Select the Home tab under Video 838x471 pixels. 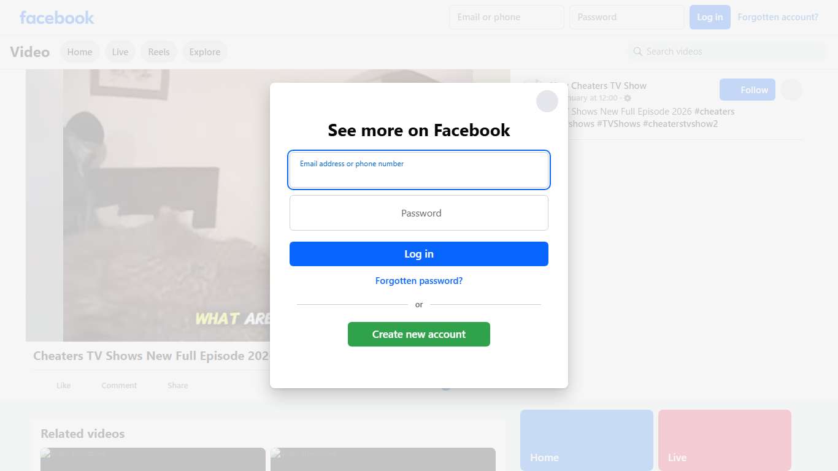tap(80, 52)
